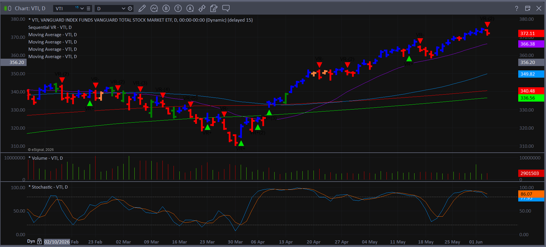
Task: Toggle the time-axis lock icon
Action: 40,241
